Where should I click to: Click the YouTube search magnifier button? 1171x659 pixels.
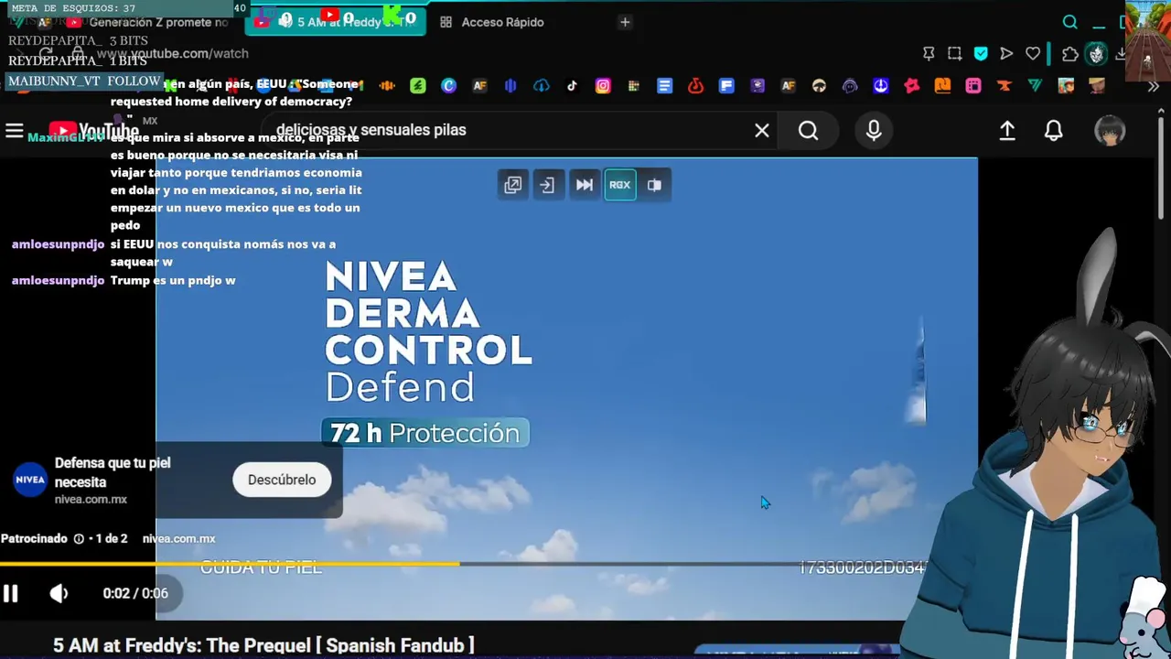(x=808, y=131)
